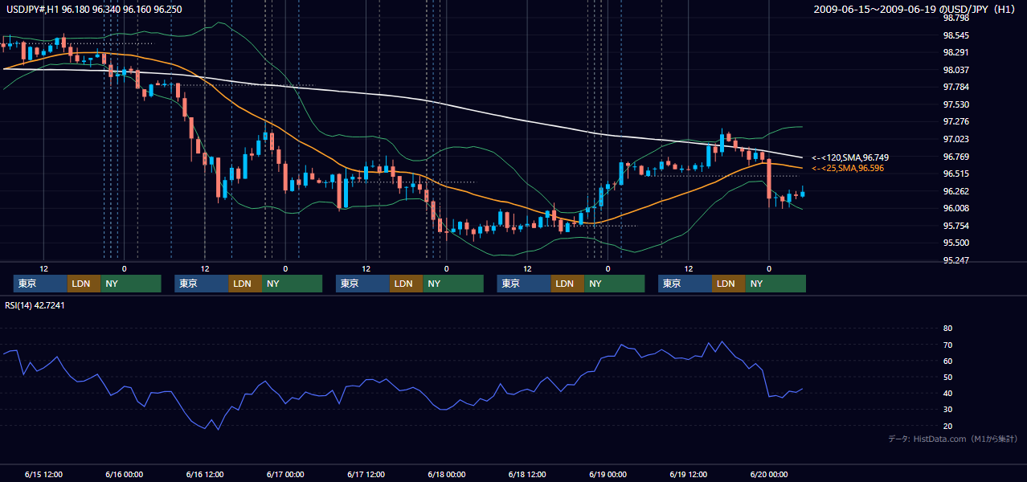Select the 6/16 12:00 time label
The height and width of the screenshot is (482, 1027).
pos(204,474)
